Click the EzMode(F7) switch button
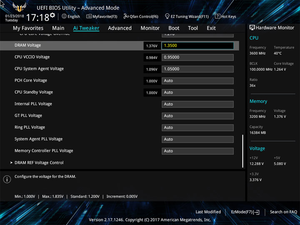Screen dimensions: 300x225 point(245,212)
